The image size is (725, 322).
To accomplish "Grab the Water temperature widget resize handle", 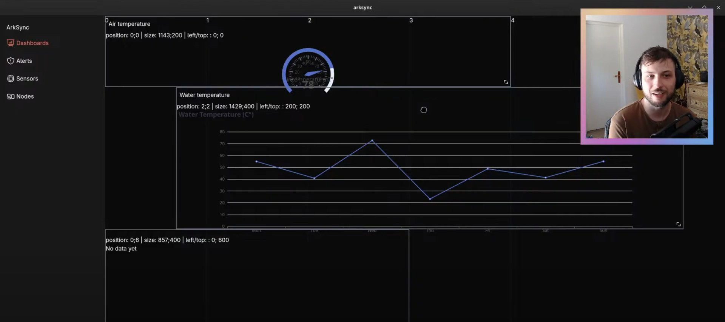I will (x=678, y=224).
